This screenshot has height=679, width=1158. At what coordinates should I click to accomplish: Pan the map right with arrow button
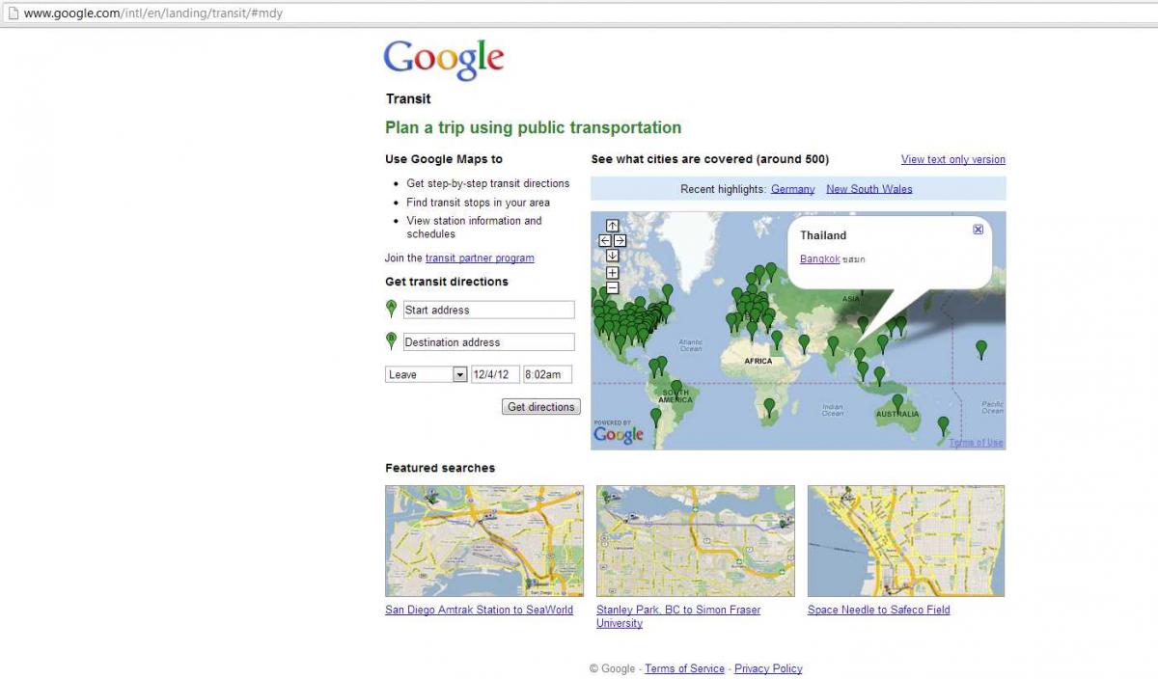pyautogui.click(x=620, y=240)
